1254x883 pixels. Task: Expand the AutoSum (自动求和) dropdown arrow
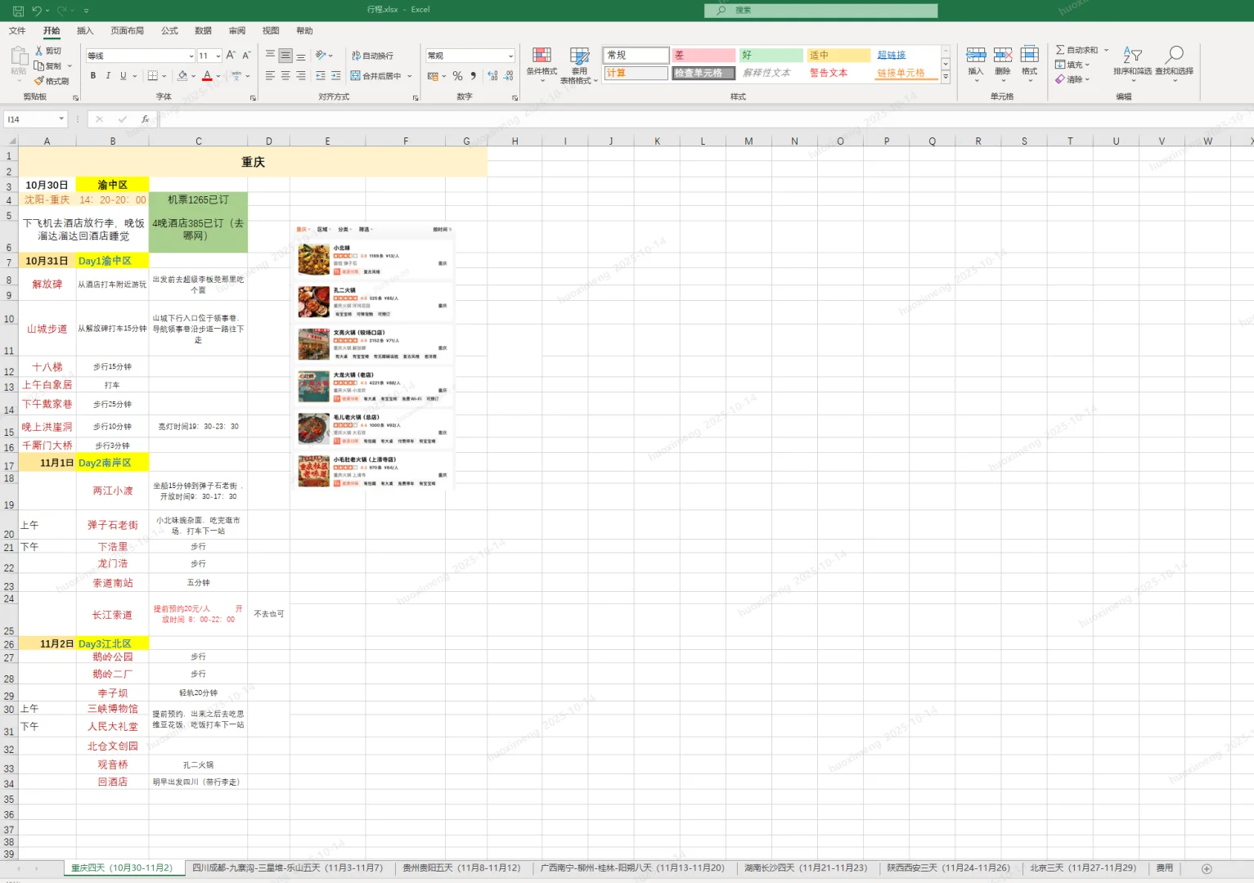coord(1106,50)
